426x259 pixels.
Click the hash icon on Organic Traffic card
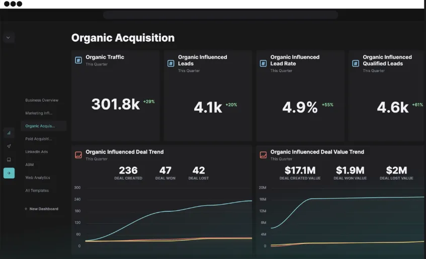click(x=78, y=60)
